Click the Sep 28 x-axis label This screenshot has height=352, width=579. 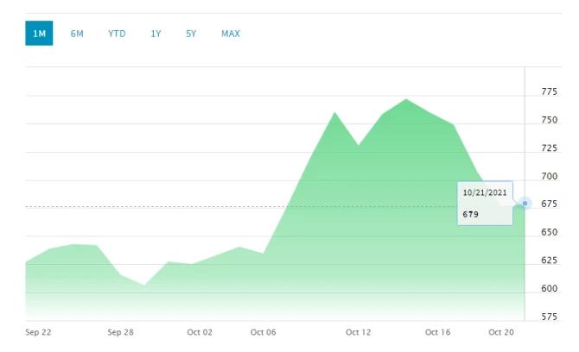tap(120, 332)
